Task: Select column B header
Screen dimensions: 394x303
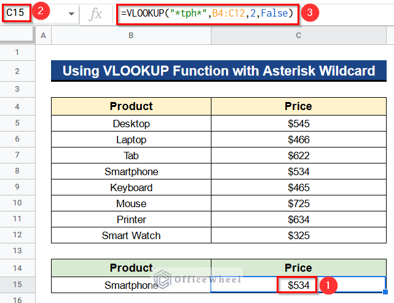Action: tap(131, 36)
